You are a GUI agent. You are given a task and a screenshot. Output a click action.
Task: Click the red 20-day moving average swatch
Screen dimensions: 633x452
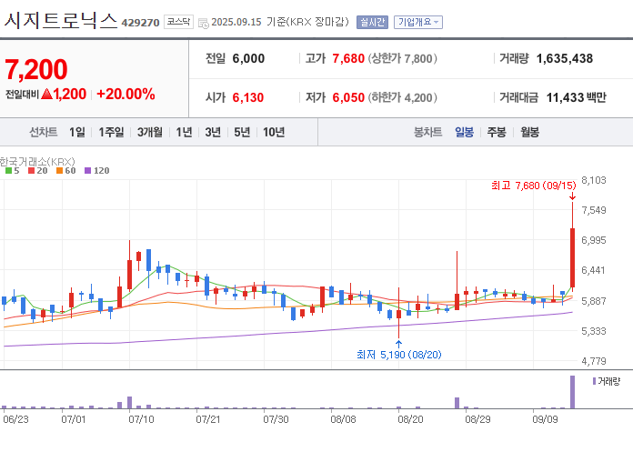(32, 171)
